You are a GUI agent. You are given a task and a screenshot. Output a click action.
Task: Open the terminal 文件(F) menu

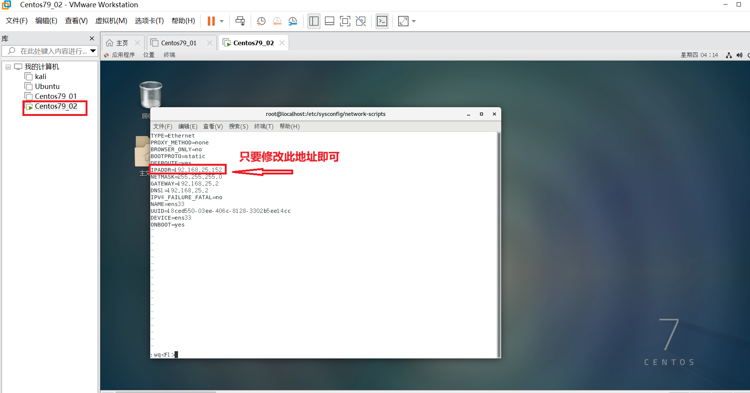pyautogui.click(x=162, y=127)
